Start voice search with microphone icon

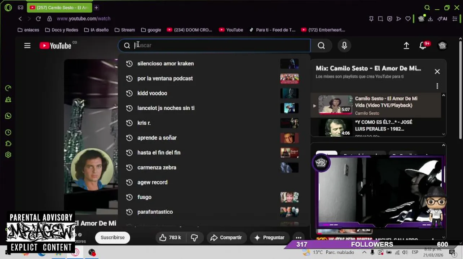pyautogui.click(x=344, y=46)
